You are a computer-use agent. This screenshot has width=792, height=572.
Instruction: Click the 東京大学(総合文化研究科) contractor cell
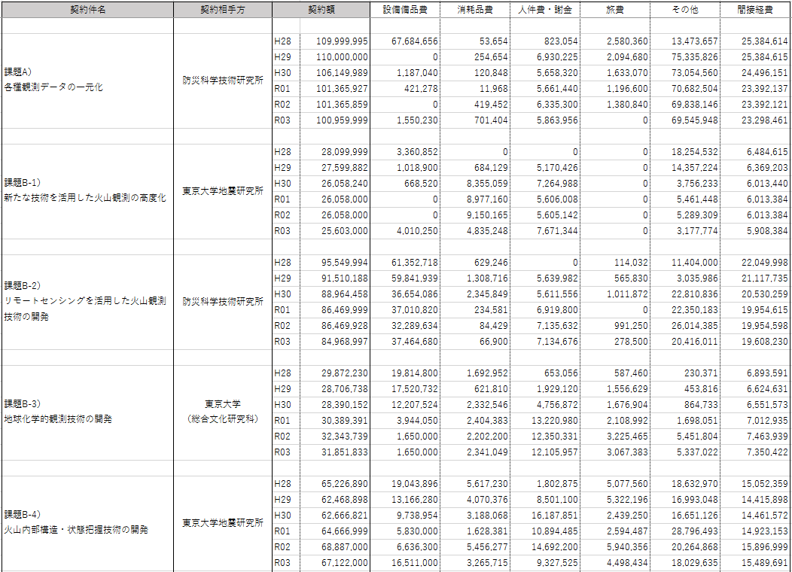pyautogui.click(x=222, y=412)
